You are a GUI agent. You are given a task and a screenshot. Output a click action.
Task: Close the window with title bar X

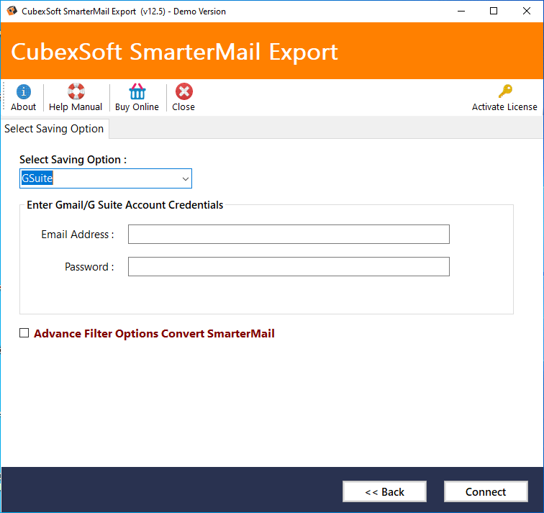pos(526,11)
